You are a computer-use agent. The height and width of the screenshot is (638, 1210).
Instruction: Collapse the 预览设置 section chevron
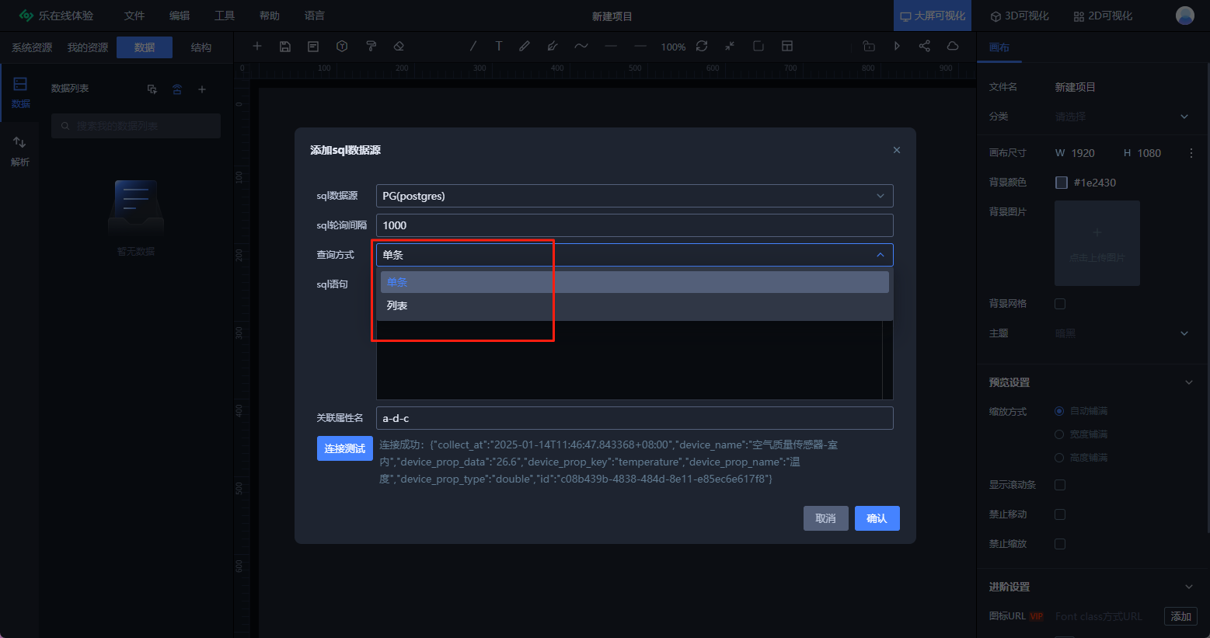(1189, 382)
